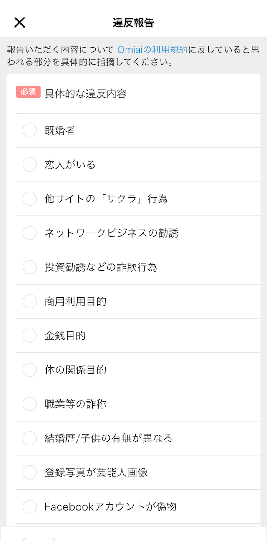Viewport: 267px width, 541px height.
Task: Click the 違反報告 title
Action: pyautogui.click(x=133, y=22)
